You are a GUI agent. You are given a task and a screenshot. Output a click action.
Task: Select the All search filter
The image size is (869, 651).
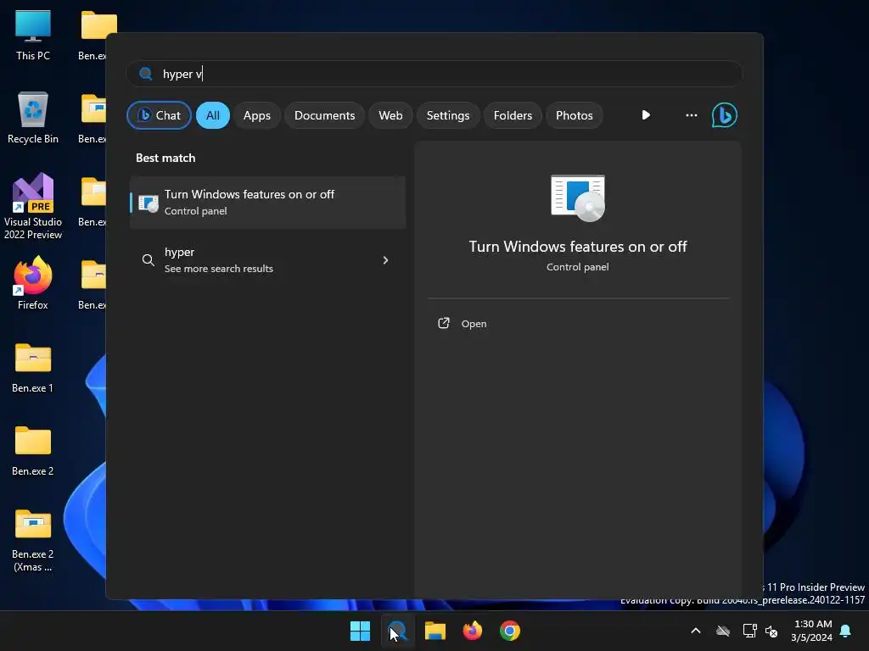[213, 115]
